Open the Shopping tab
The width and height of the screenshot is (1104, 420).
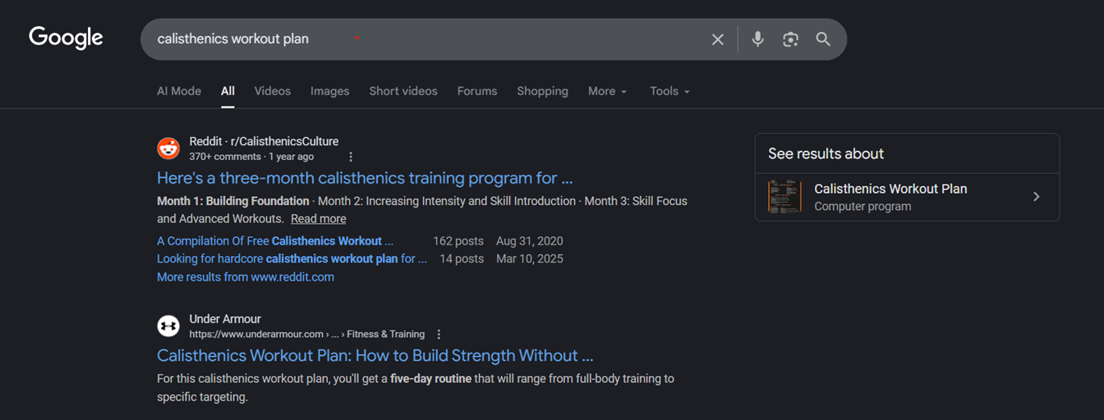(542, 91)
